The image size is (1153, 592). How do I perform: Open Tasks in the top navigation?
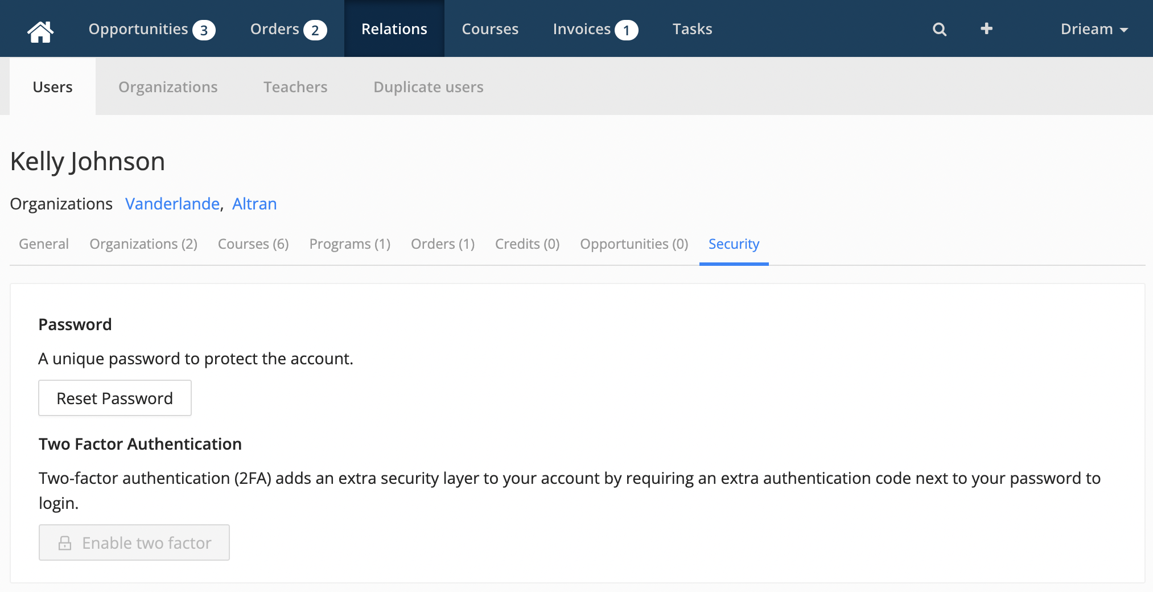[692, 29]
